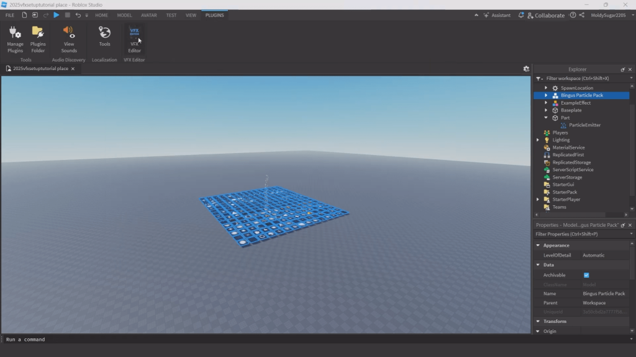
Task: Undo the last action
Action: [x=78, y=15]
